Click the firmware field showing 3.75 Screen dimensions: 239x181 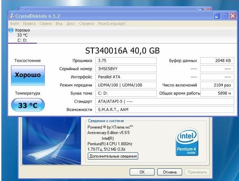point(126,61)
